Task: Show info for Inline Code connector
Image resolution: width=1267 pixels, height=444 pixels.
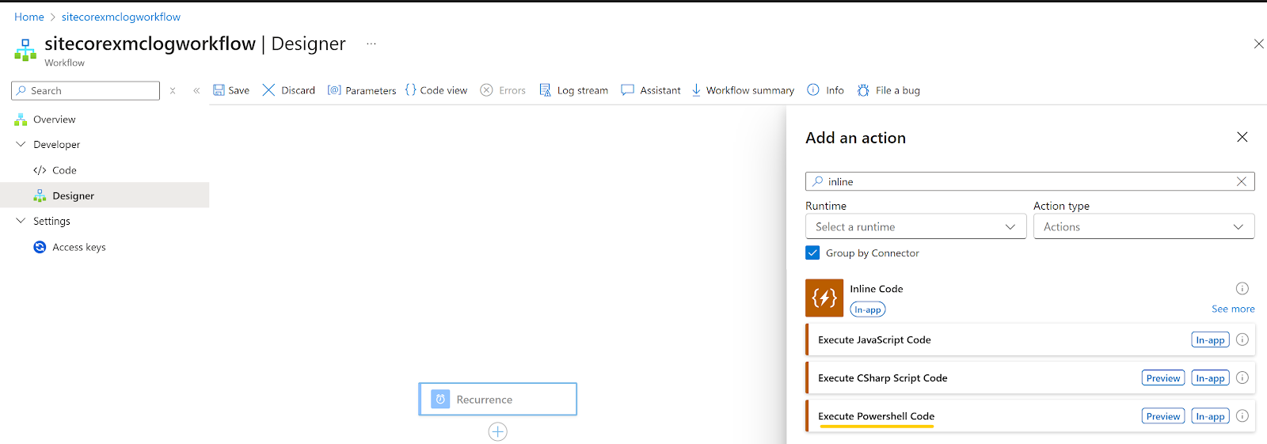Action: tap(1242, 288)
